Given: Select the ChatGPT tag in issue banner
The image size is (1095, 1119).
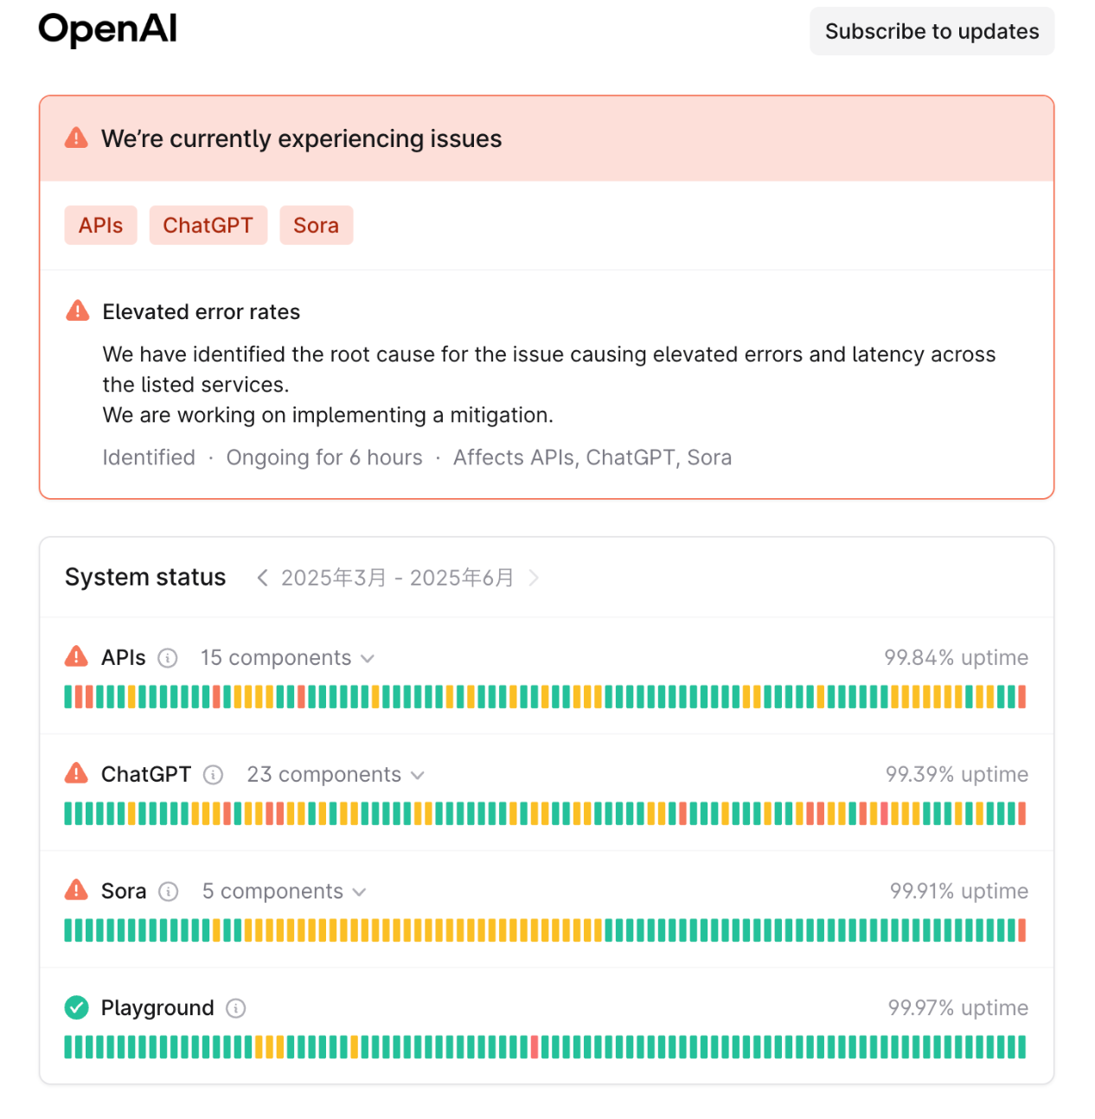Looking at the screenshot, I should tap(208, 226).
